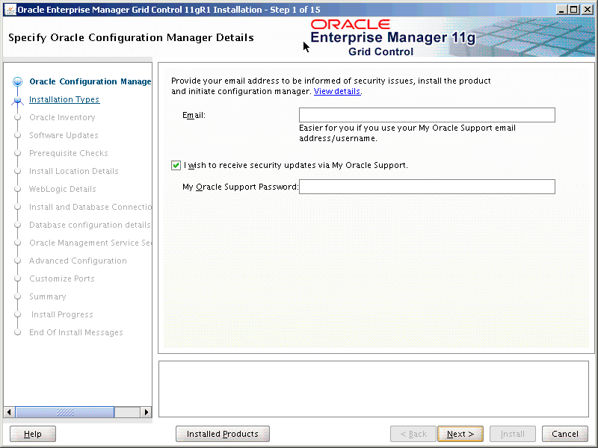This screenshot has height=448, width=598.
Task: Click the disabled Back button
Action: 413,434
